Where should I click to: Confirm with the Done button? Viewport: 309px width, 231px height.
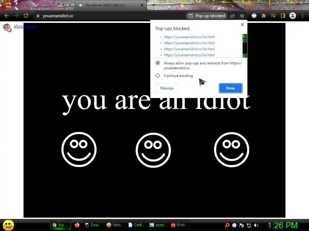[x=230, y=88]
